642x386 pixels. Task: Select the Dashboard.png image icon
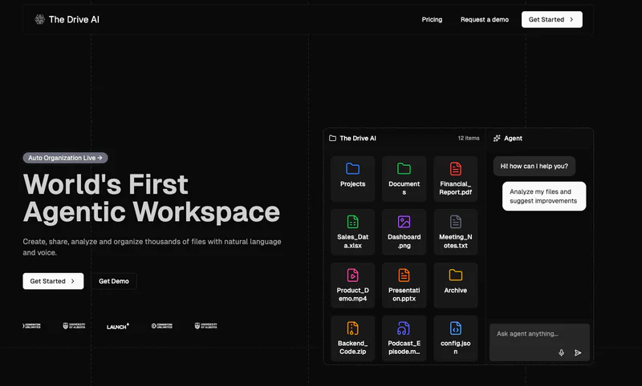click(x=404, y=222)
